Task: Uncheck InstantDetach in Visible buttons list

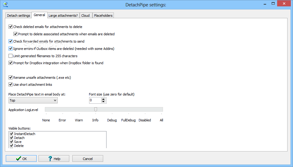Action: 12,134
